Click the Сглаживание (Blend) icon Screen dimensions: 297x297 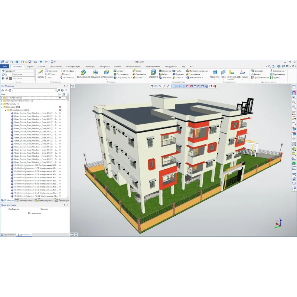click(107, 73)
